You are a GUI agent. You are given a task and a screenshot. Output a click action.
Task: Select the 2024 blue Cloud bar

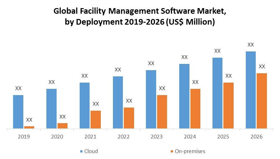(x=184, y=96)
